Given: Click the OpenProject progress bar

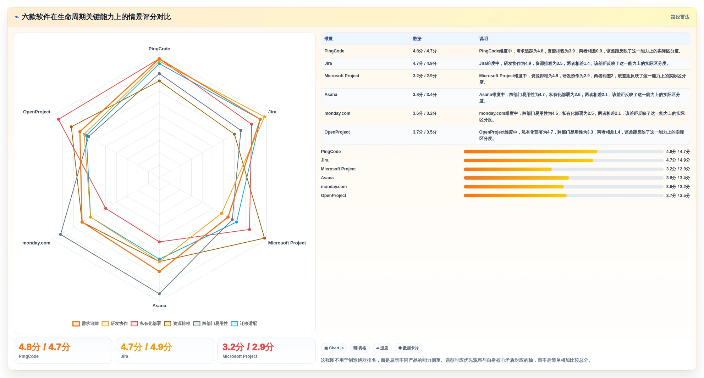Looking at the screenshot, I should click(x=563, y=196).
